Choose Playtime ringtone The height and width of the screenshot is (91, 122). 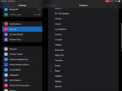tap(83, 60)
